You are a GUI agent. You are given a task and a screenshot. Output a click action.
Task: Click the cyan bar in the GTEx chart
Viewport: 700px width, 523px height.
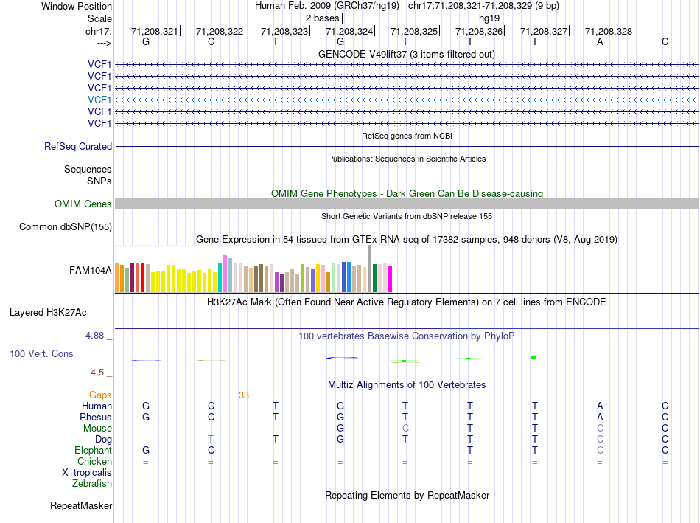pyautogui.click(x=220, y=277)
